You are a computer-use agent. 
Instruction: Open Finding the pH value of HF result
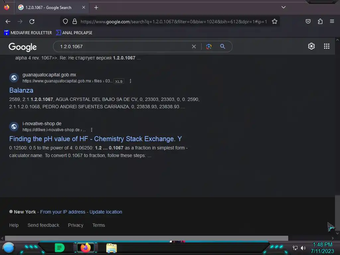[95, 139]
